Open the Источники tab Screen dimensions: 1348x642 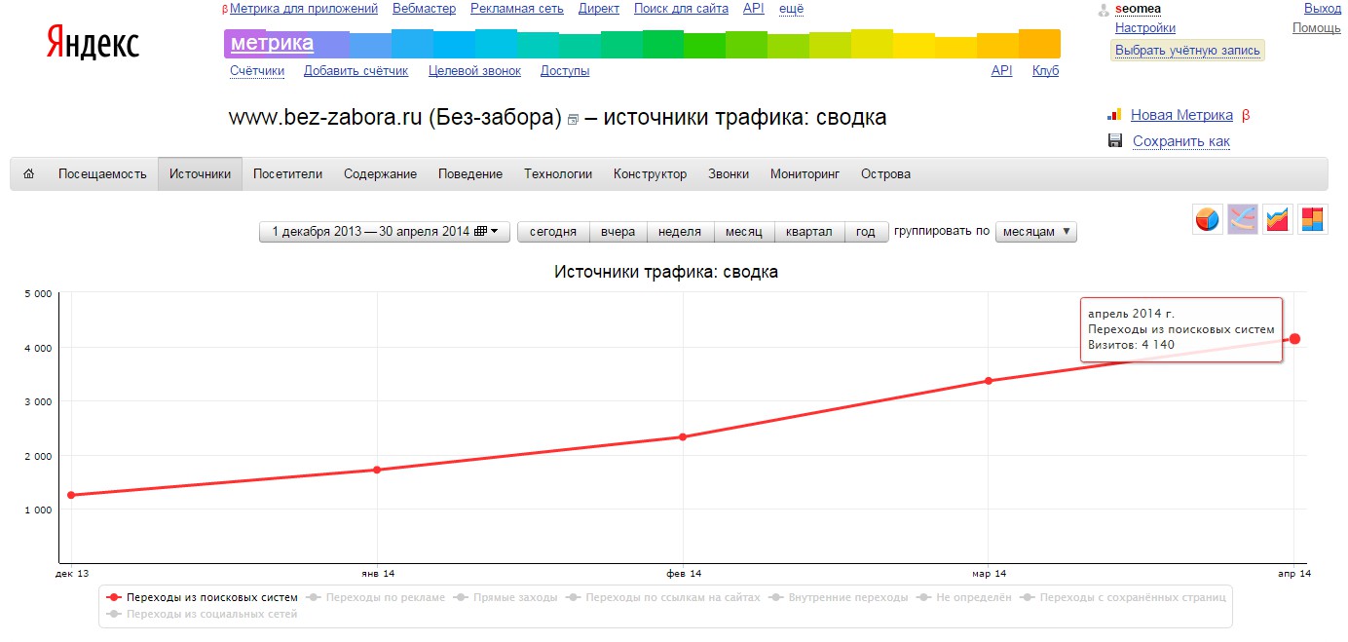[x=201, y=174]
